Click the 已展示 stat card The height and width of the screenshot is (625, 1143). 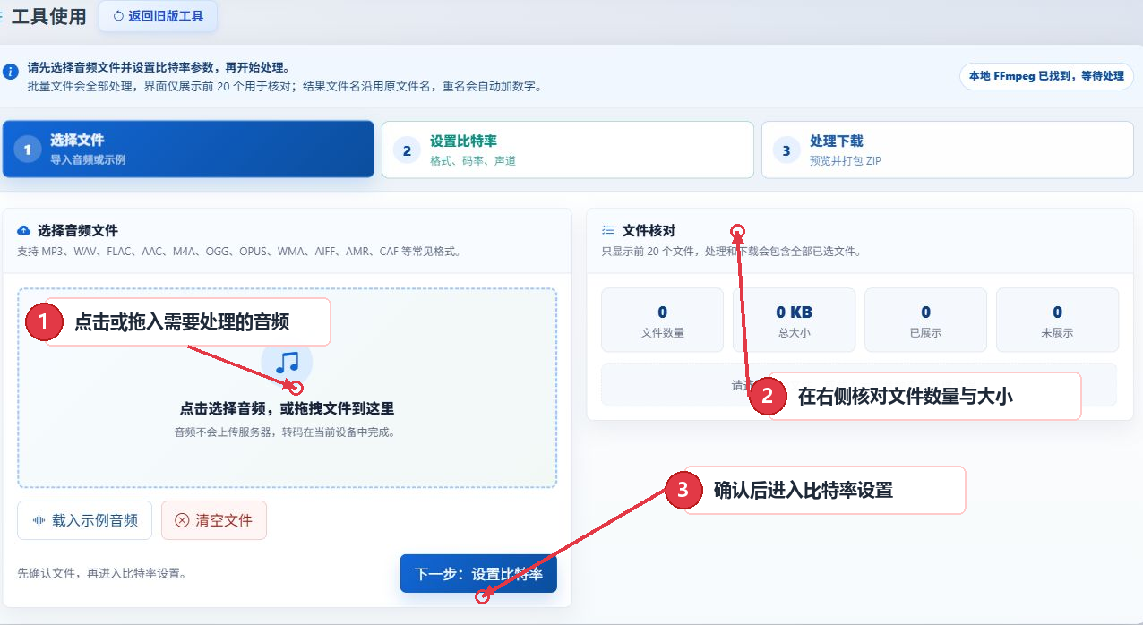(x=925, y=320)
